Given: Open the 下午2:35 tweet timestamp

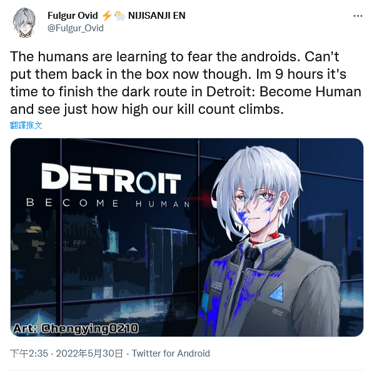Looking at the screenshot, I should (29, 353).
